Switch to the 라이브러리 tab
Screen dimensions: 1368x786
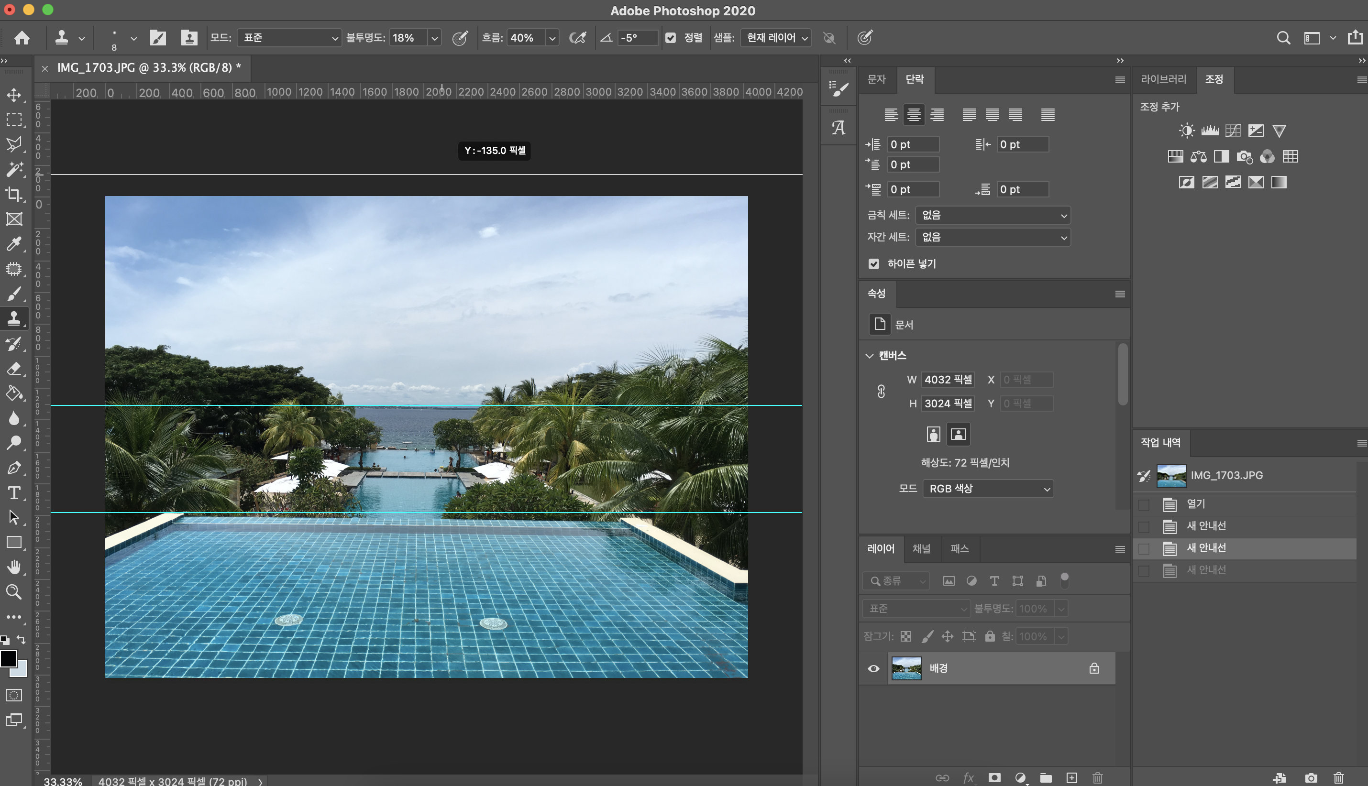point(1163,79)
